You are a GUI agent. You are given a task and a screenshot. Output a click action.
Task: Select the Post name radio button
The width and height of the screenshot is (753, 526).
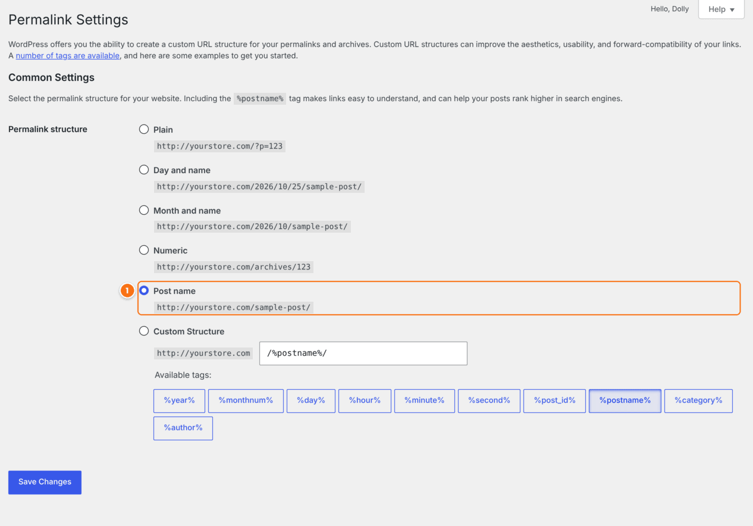[144, 290]
